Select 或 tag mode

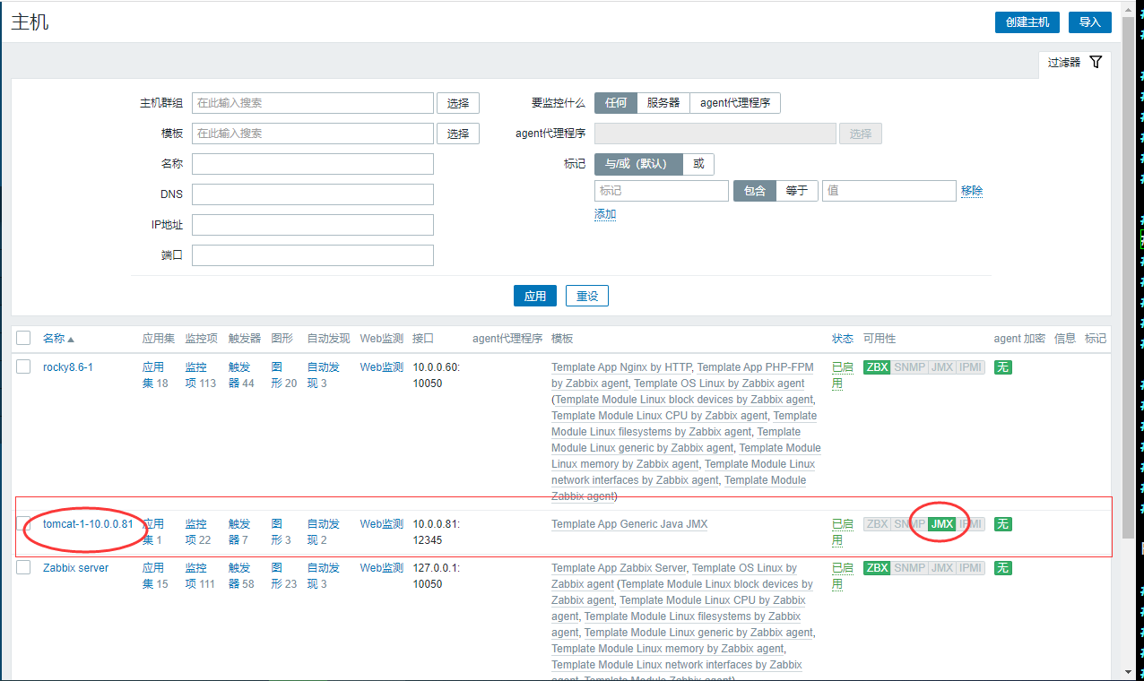698,164
